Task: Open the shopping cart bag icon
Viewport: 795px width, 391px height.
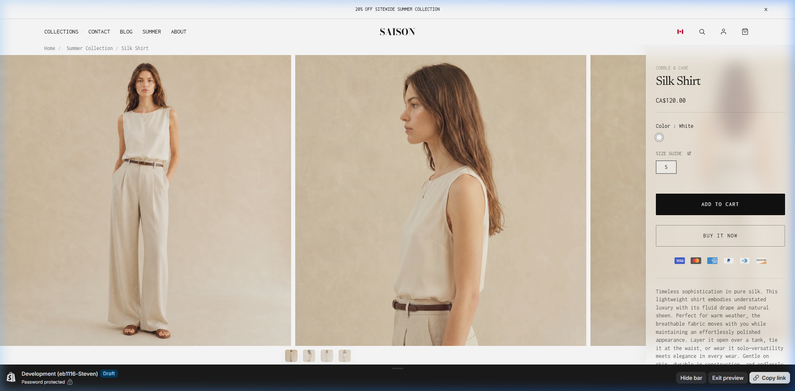Action: pos(745,32)
